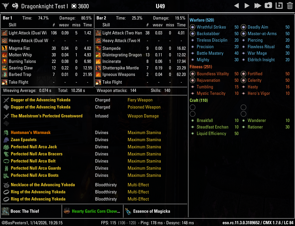Click the Perfected Null Arca Boots icon
This screenshot has width=295, height=226.
6,175
